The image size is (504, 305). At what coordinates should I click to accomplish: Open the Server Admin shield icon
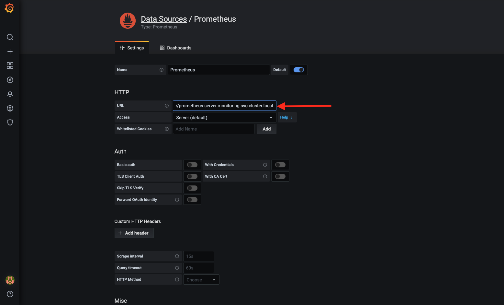10,122
